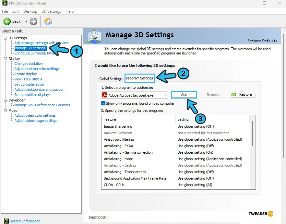Open Adjust video color settings
286x224 pixels.
pyautogui.click(x=35, y=115)
